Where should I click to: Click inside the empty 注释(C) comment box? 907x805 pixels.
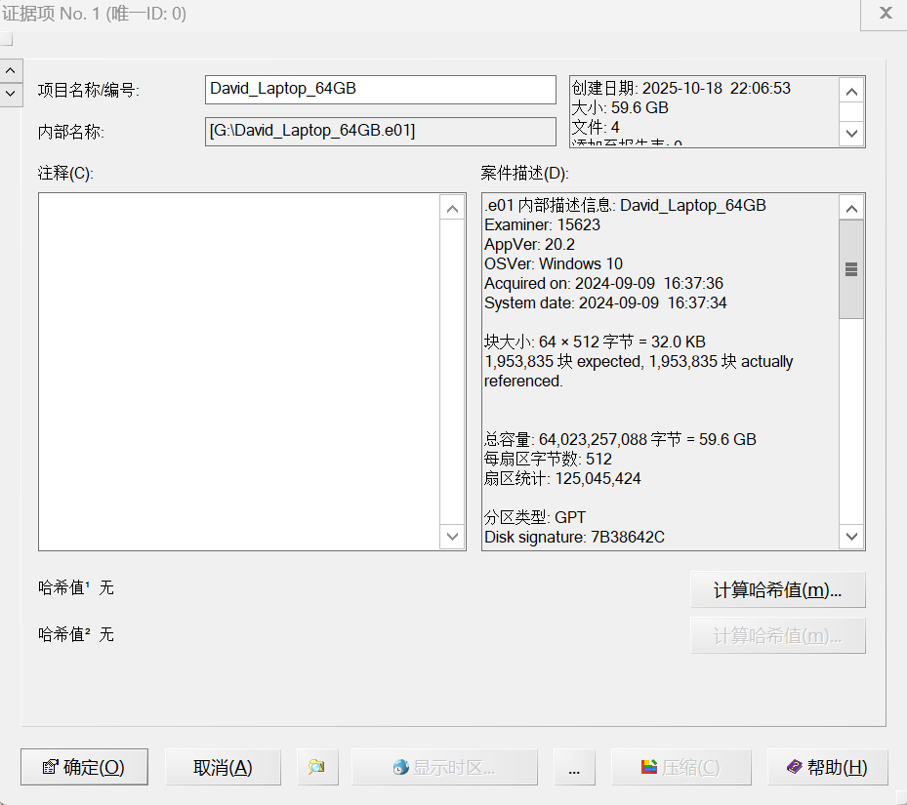coord(239,371)
